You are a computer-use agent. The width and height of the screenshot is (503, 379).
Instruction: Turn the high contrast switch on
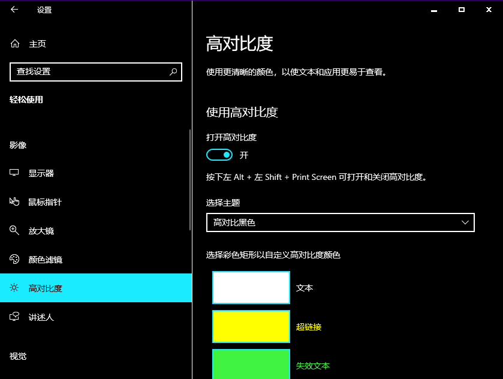[x=219, y=155]
